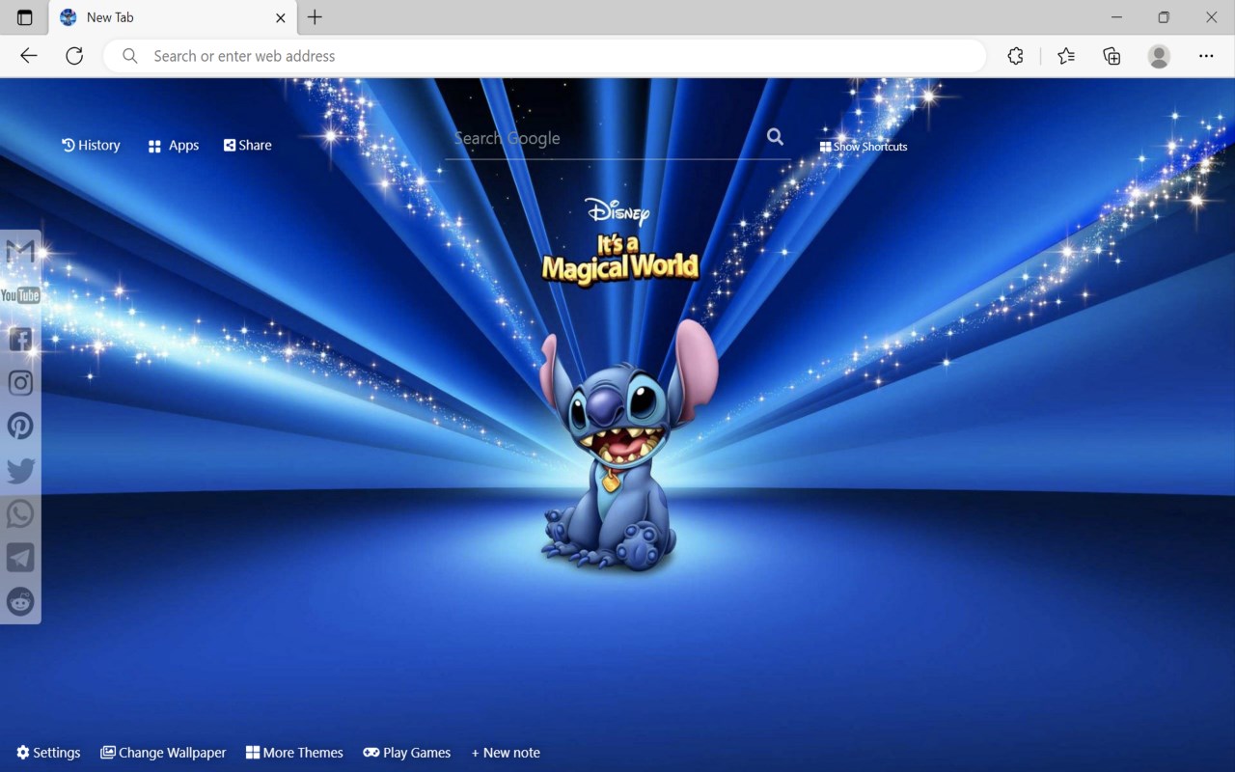The width and height of the screenshot is (1235, 772).
Task: Focus the browser address bar
Action: pos(545,56)
